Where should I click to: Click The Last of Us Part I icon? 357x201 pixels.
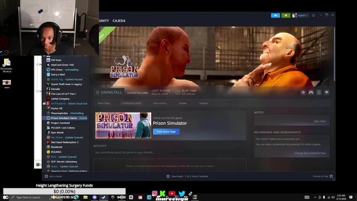(48, 94)
